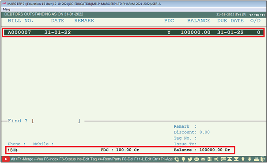Viewport: 268px width, 163px height.
Task: Click the SMS speech bubble icon
Action: point(196,159)
